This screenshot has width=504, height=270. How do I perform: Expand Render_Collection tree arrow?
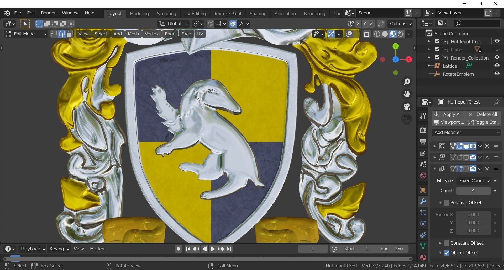click(x=429, y=58)
